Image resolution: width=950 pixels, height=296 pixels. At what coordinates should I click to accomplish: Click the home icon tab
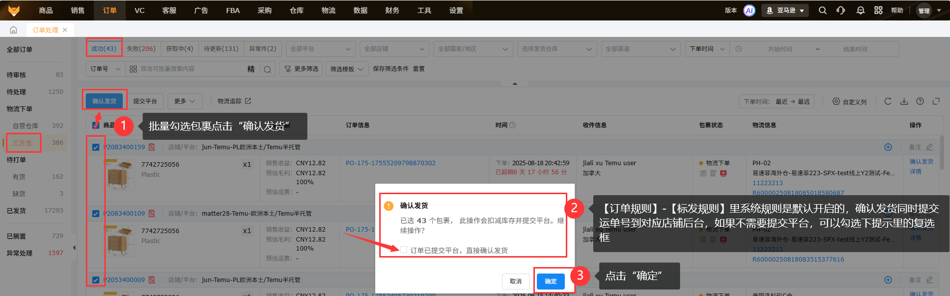coord(13,30)
